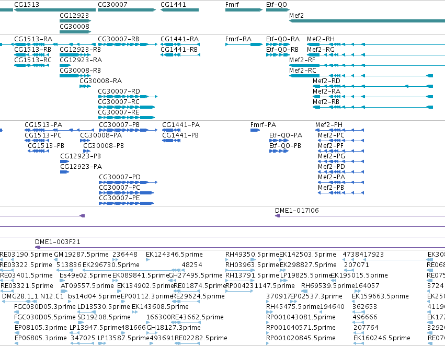Select EST RP001020845.5prime
This screenshot has width=445, height=346.
(301, 338)
